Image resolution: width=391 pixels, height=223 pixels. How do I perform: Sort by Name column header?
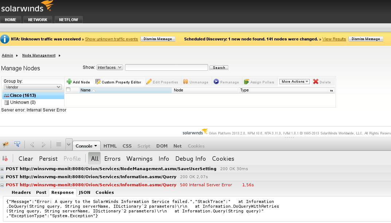pyautogui.click(x=125, y=90)
